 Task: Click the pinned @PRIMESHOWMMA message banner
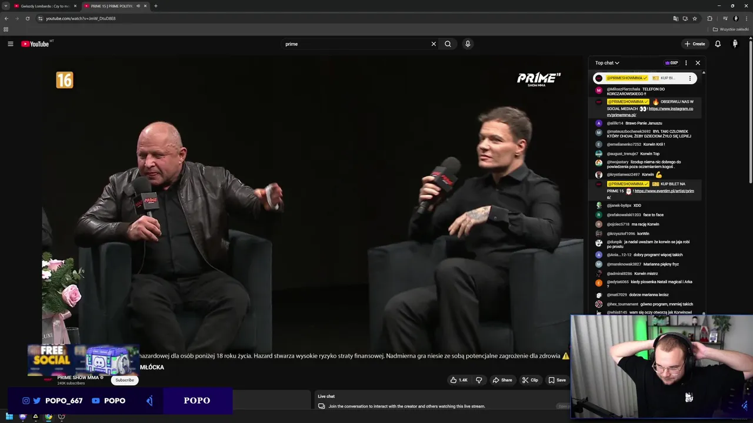645,78
